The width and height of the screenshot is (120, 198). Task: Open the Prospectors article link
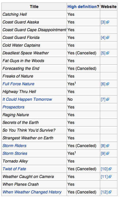[x=13, y=107]
